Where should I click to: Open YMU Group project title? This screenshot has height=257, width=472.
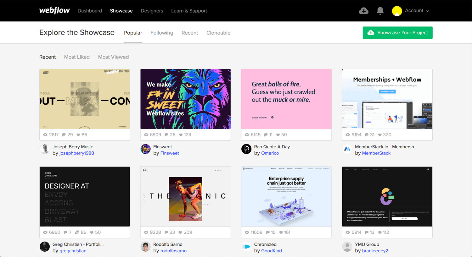click(367, 244)
